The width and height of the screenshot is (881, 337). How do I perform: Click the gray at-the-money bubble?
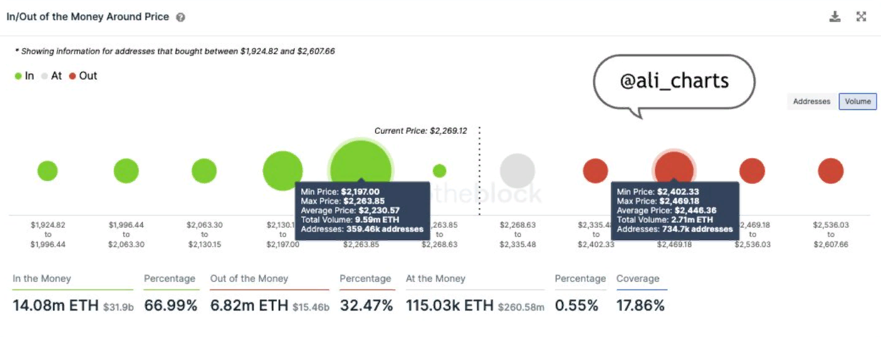pos(517,171)
